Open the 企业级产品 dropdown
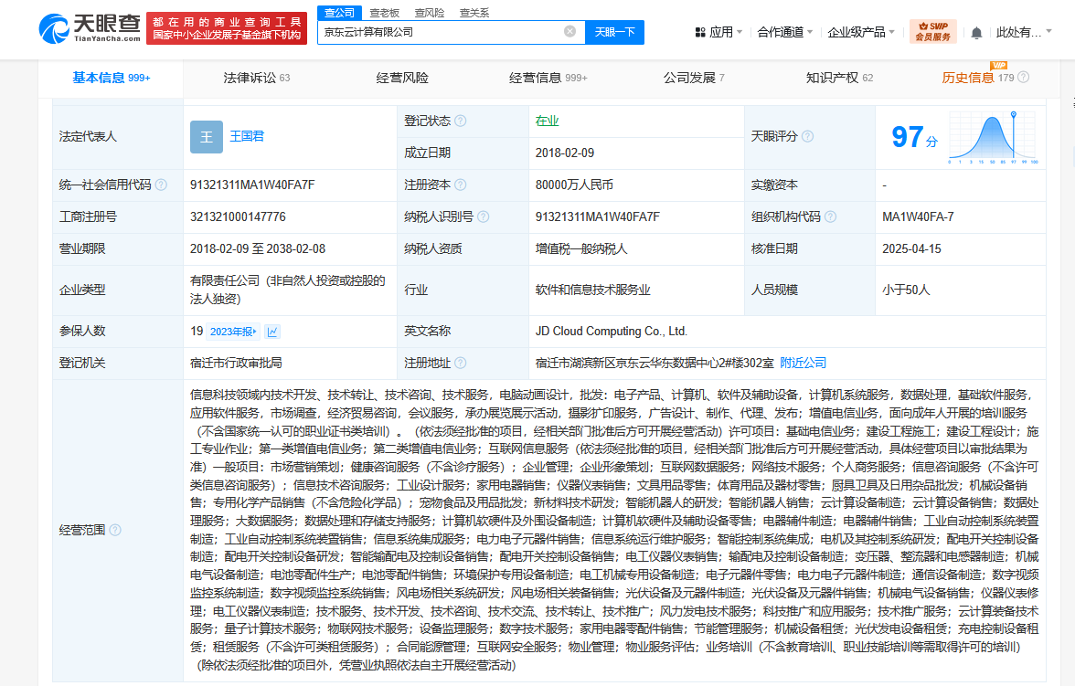This screenshot has height=686, width=1075. [862, 32]
